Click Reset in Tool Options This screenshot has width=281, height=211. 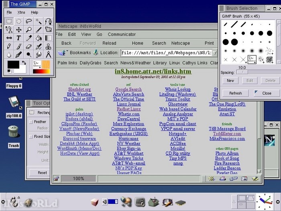coord(42,172)
